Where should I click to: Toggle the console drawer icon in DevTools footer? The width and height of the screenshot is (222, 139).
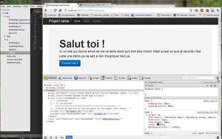[x=51, y=137]
